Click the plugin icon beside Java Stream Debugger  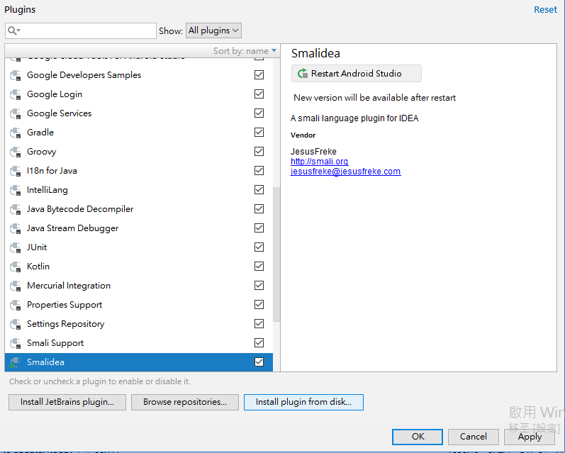coord(16,228)
